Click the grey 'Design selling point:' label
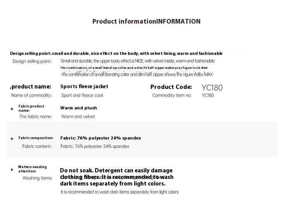Screen dimensions: 290x206 click(x=32, y=61)
